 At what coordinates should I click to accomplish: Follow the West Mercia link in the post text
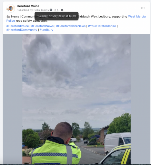point(137,16)
